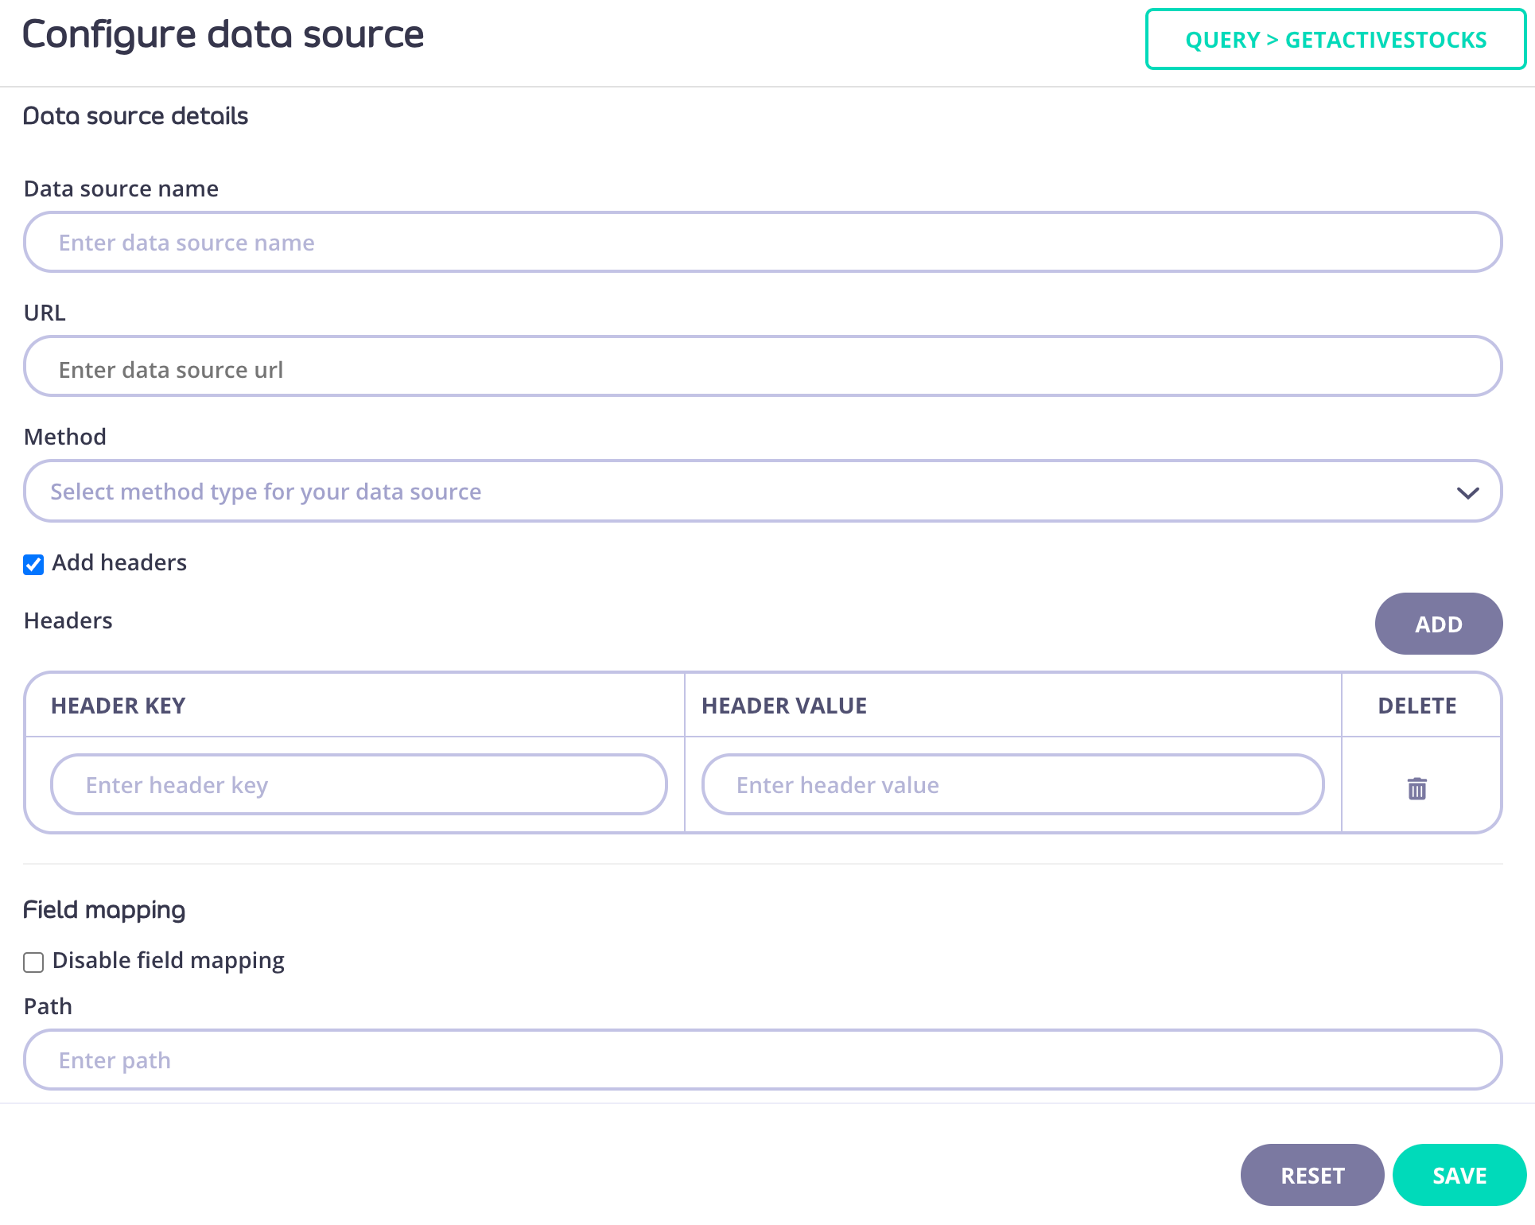Click the DELETE column heading
This screenshot has width=1535, height=1225.
coord(1416,706)
